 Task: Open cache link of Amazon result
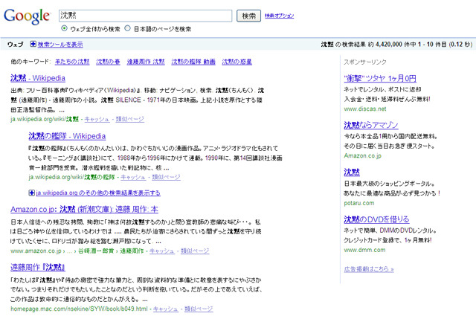pos(162,251)
